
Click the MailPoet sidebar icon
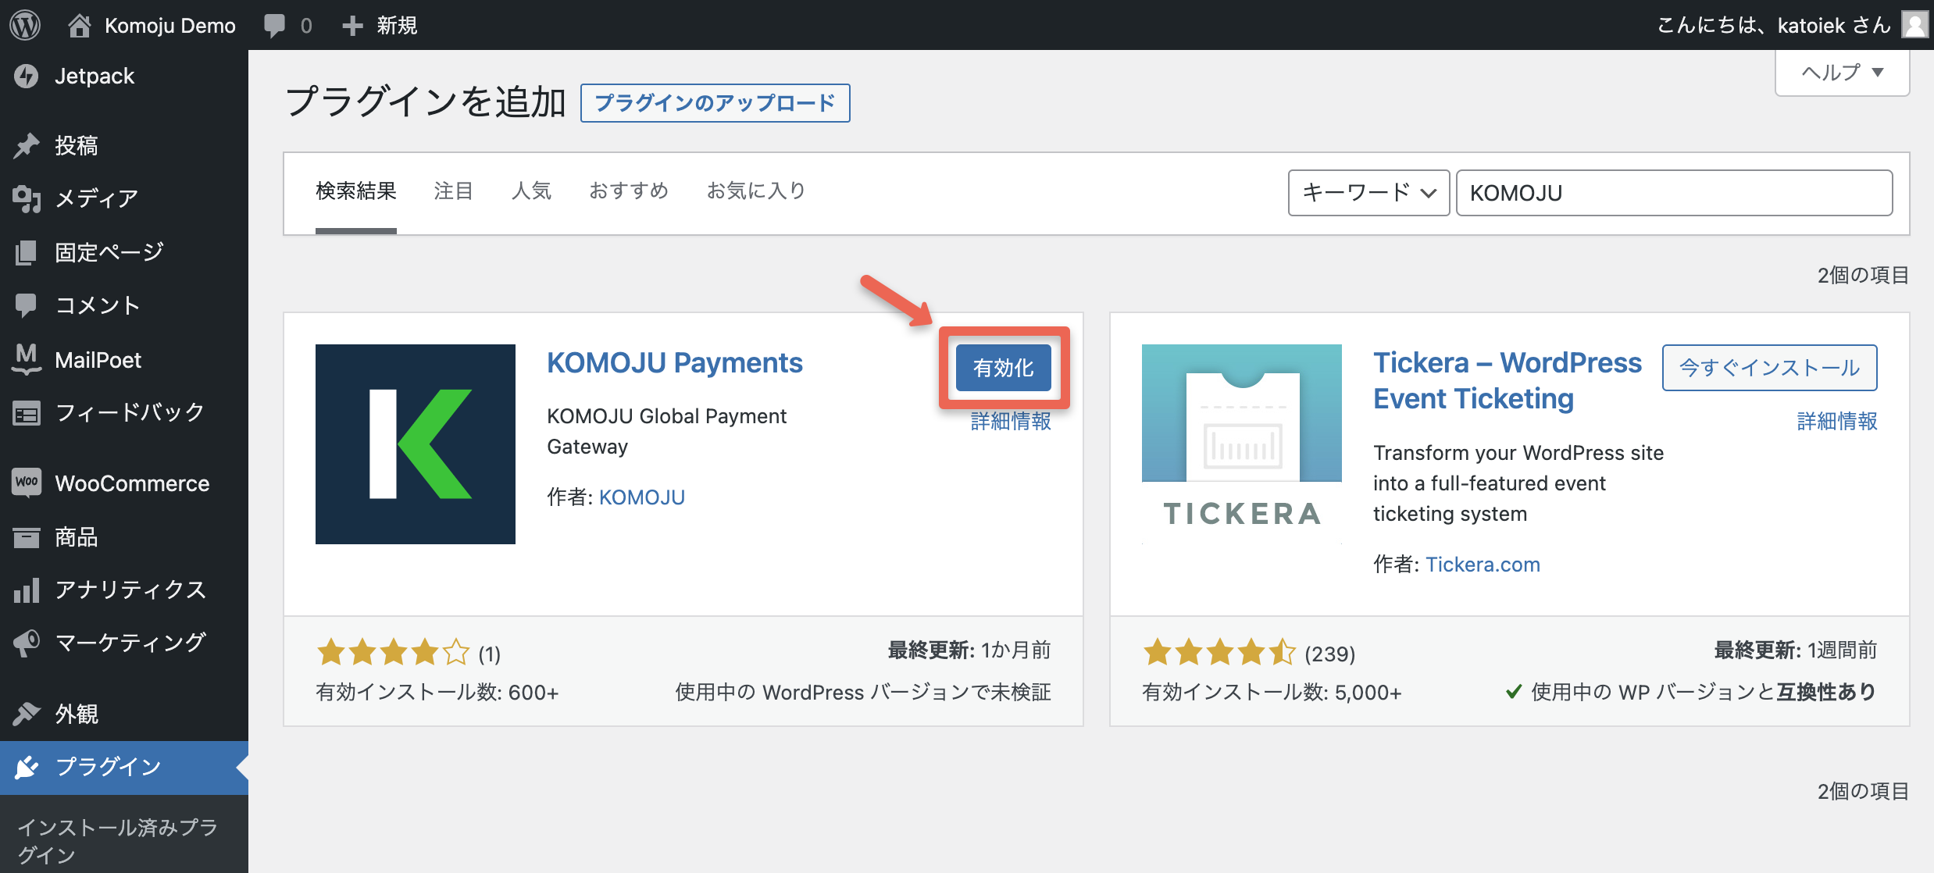(27, 359)
